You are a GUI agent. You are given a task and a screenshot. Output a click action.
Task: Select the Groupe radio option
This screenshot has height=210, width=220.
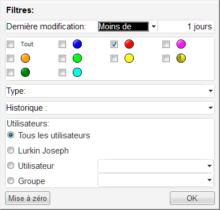(11, 181)
